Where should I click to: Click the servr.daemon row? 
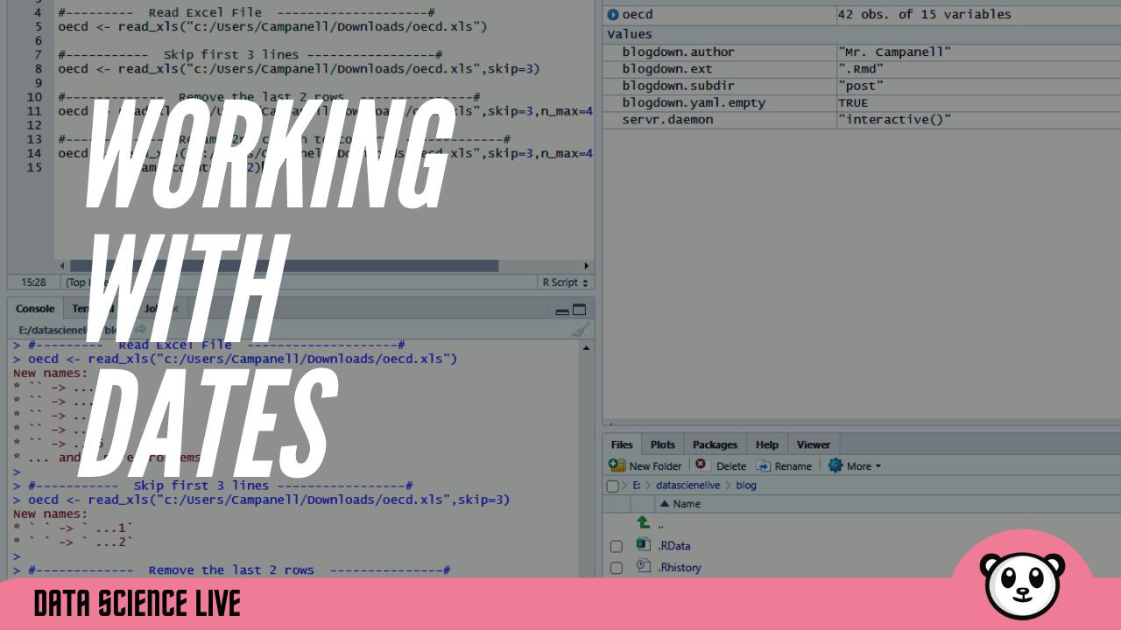862,119
